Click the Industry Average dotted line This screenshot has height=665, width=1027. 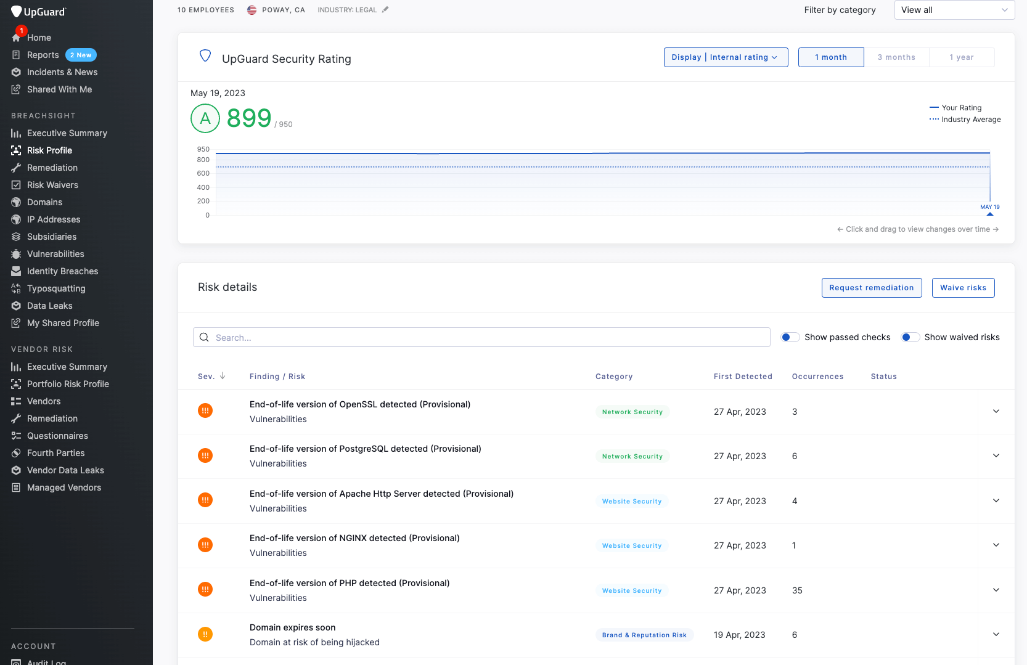point(603,166)
